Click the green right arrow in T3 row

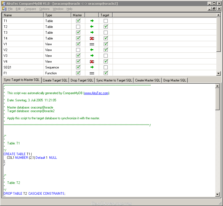coord(92,32)
